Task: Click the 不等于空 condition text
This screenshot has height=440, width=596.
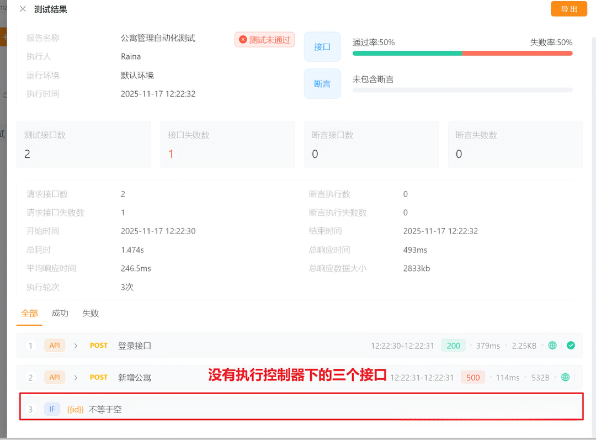Action: click(105, 410)
